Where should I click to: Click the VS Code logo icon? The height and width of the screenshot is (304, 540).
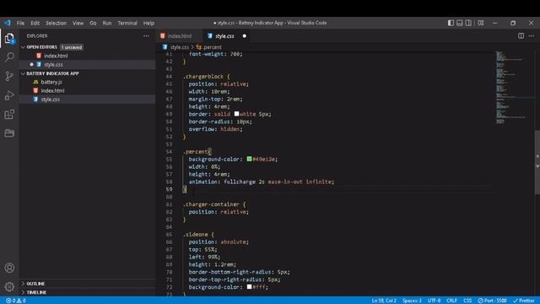(8, 23)
